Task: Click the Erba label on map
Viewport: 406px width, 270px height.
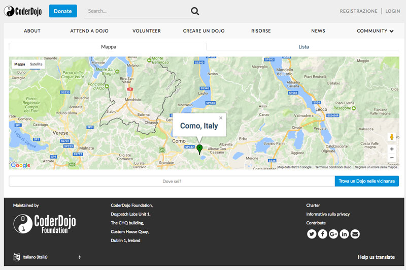Action: [x=243, y=139]
